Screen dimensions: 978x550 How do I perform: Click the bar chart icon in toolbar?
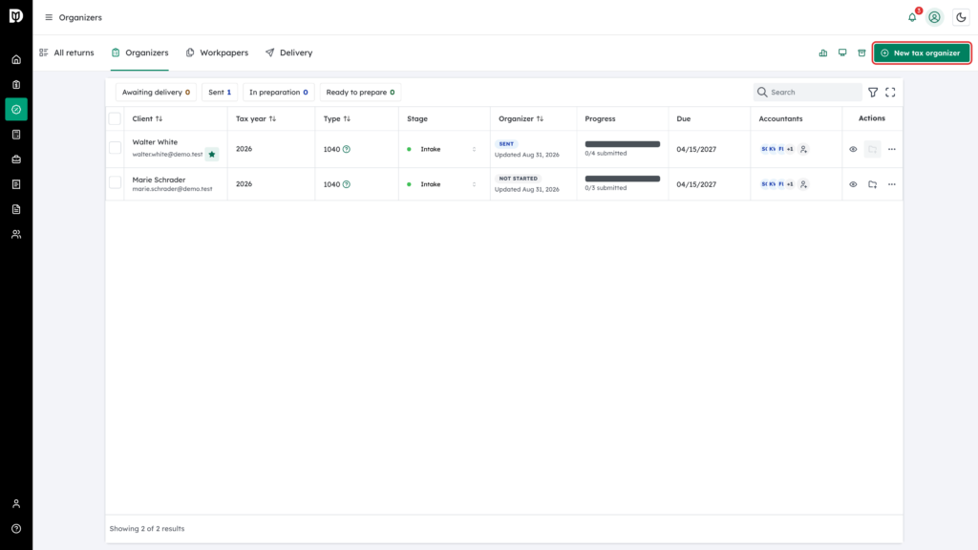pyautogui.click(x=823, y=53)
